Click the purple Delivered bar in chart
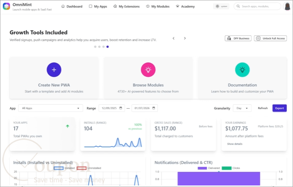 click(219, 179)
